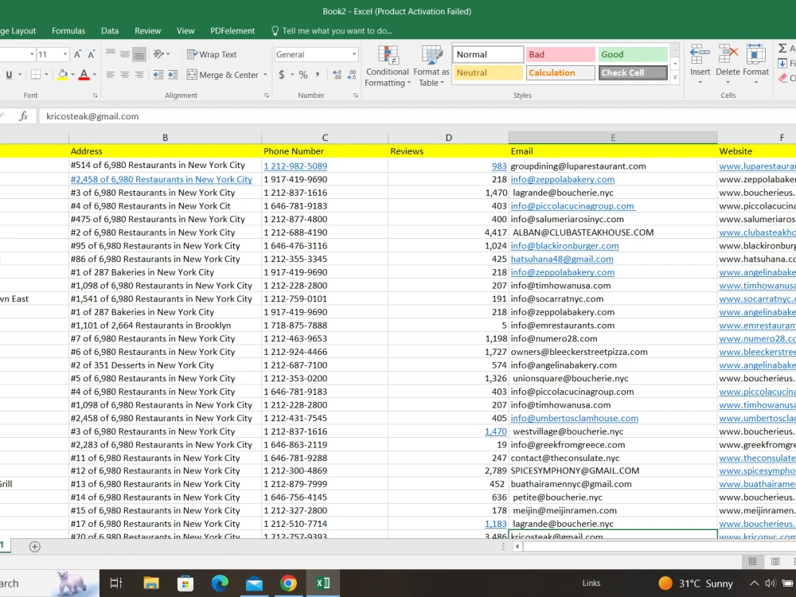Open the Formulas tab
796x597 pixels.
coord(68,31)
